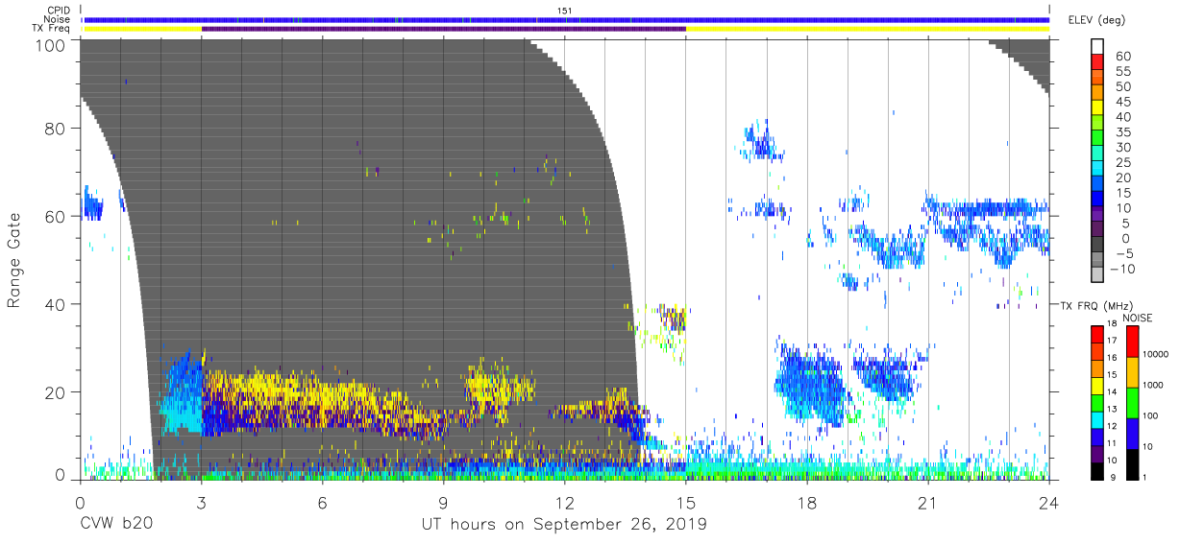Click the UT hours on September 26, 2019 title
The height and width of the screenshot is (544, 1180).
(564, 525)
